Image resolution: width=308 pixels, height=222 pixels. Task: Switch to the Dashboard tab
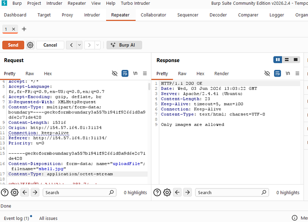(x=15, y=15)
